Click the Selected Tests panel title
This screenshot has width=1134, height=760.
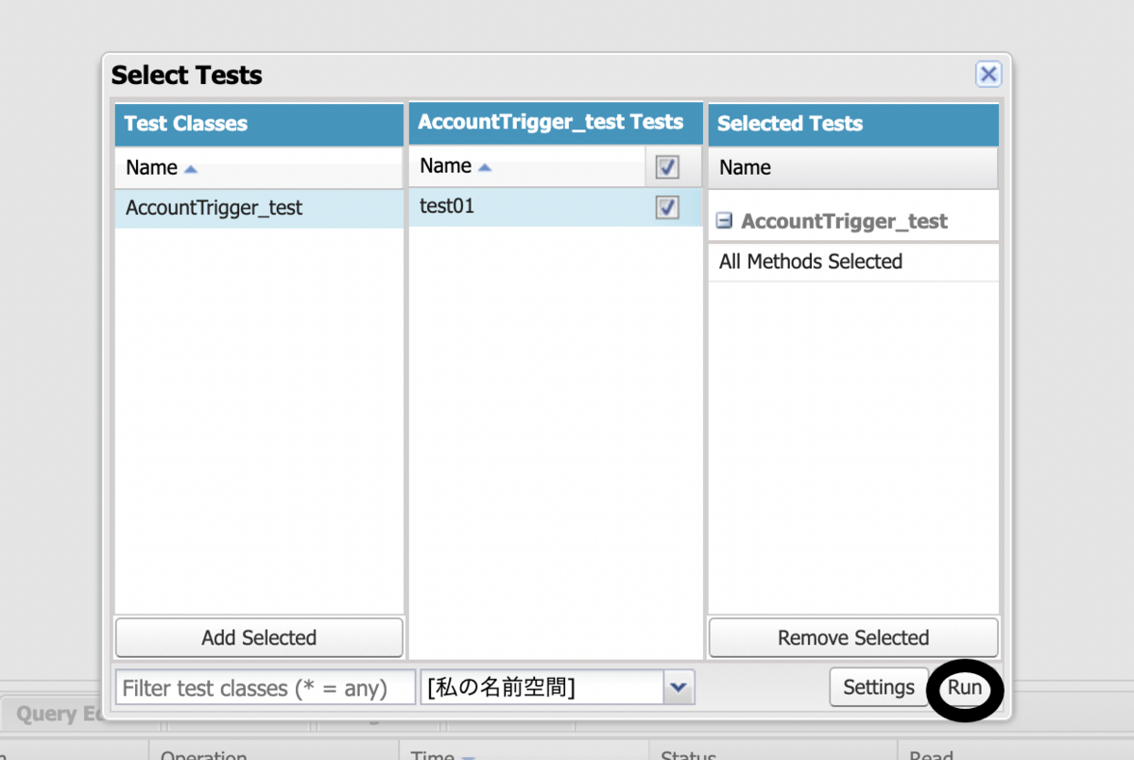(x=790, y=124)
